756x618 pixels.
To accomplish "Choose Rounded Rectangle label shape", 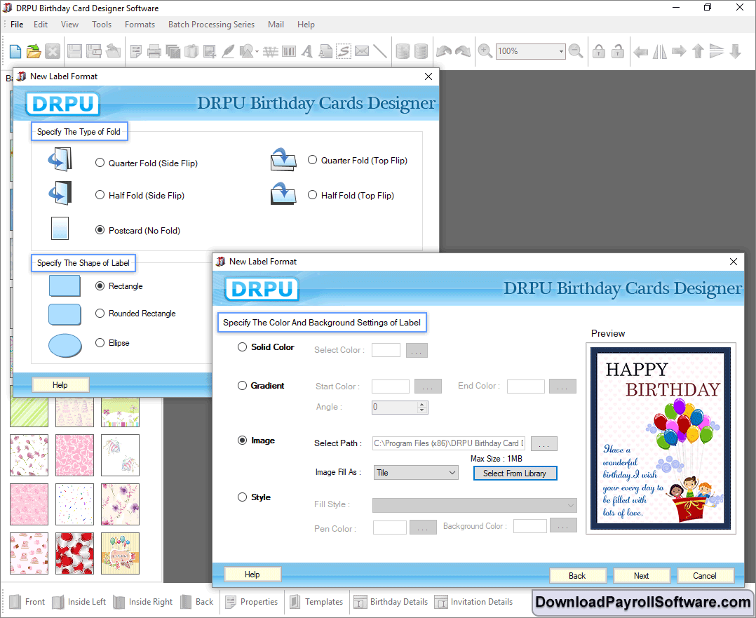I will 100,313.
